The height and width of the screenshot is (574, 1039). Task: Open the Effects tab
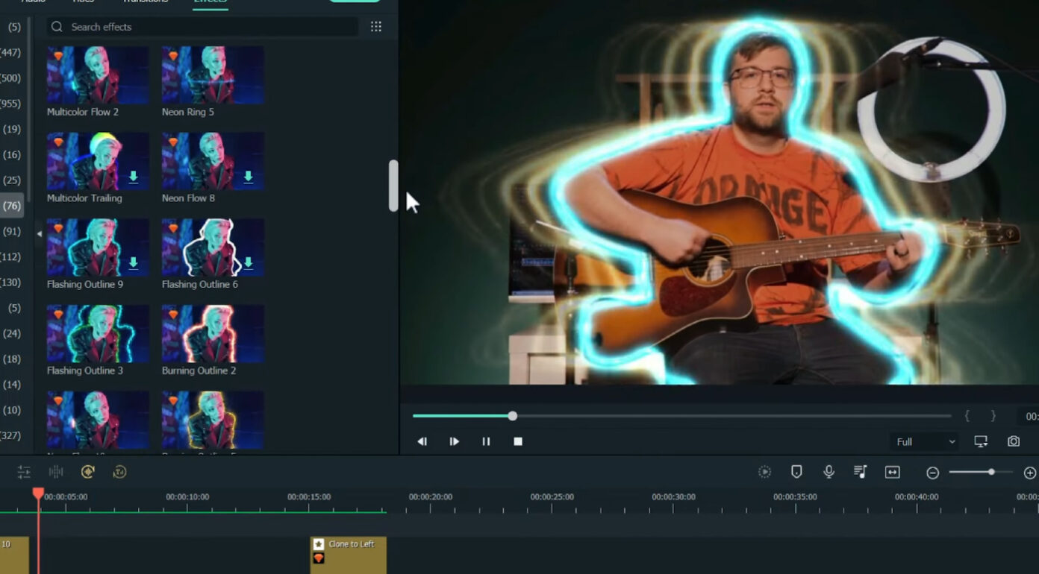210,2
